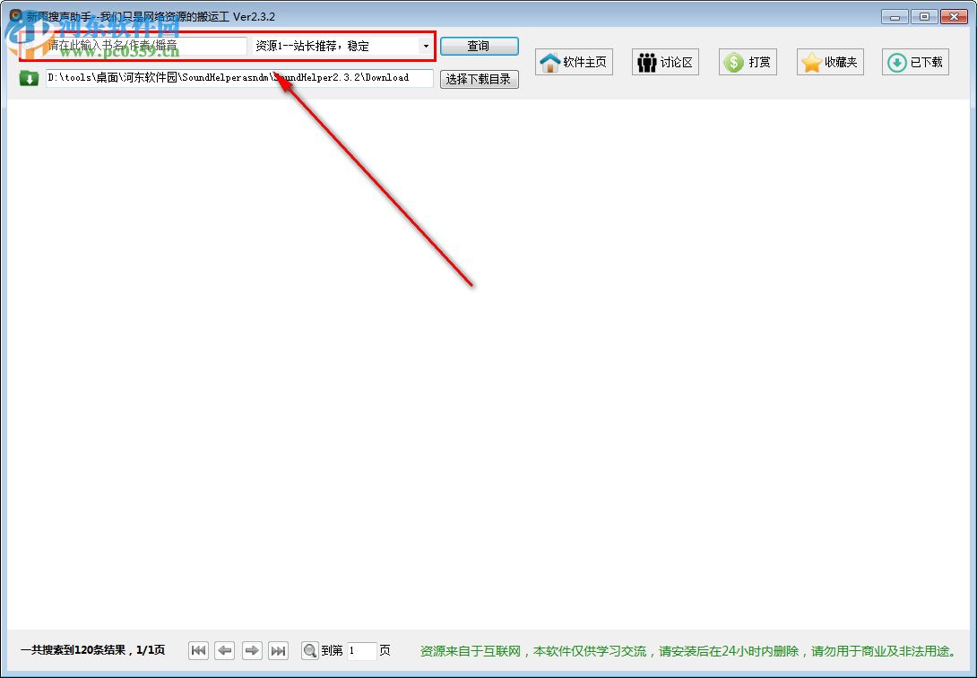Click the 一共搜索到120条结果 status text
The height and width of the screenshot is (678, 977).
[93, 650]
